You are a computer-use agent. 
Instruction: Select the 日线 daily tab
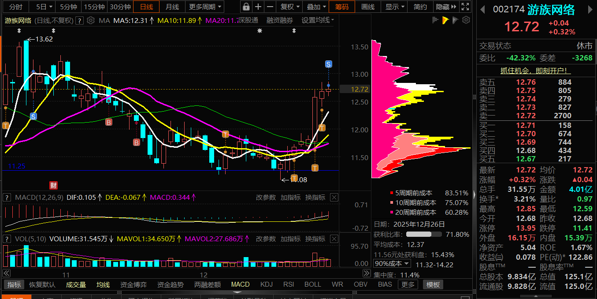click(x=146, y=7)
